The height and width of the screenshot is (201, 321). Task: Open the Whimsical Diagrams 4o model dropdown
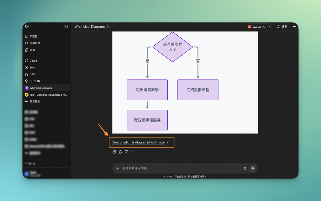94,27
